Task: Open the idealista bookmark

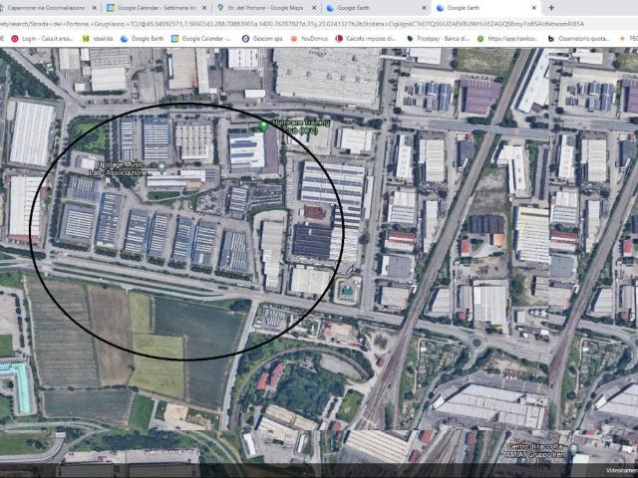Action: (x=98, y=39)
